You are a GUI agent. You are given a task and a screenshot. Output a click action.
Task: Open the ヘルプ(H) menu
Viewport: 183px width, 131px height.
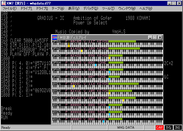[x=146, y=8]
